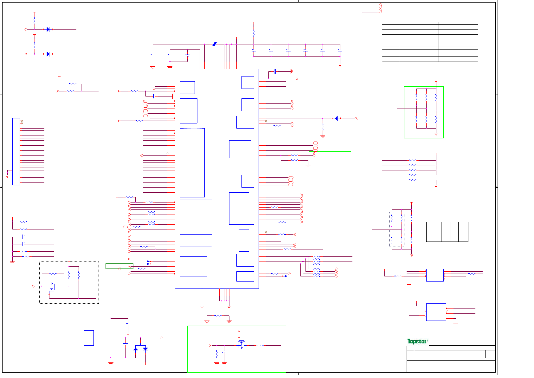The height and width of the screenshot is (378, 534).
Task: Click the revision table at top right
Action: point(430,42)
